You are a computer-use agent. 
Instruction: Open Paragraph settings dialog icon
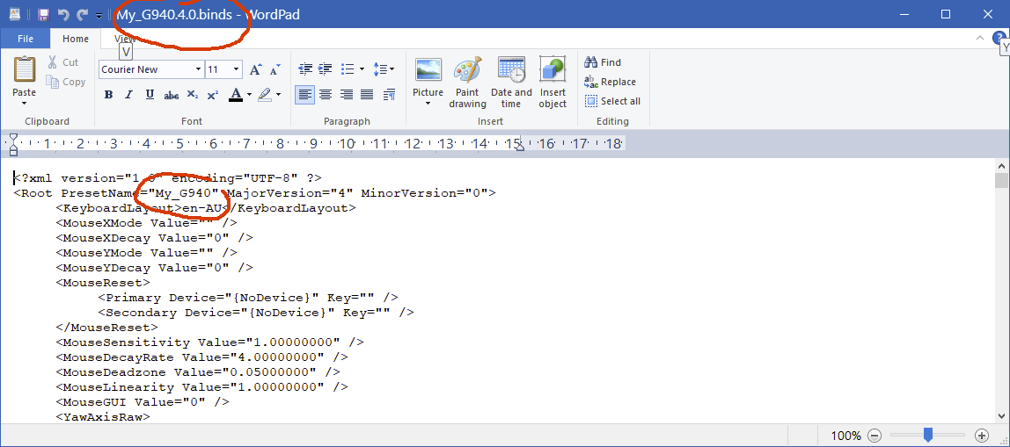pos(389,95)
